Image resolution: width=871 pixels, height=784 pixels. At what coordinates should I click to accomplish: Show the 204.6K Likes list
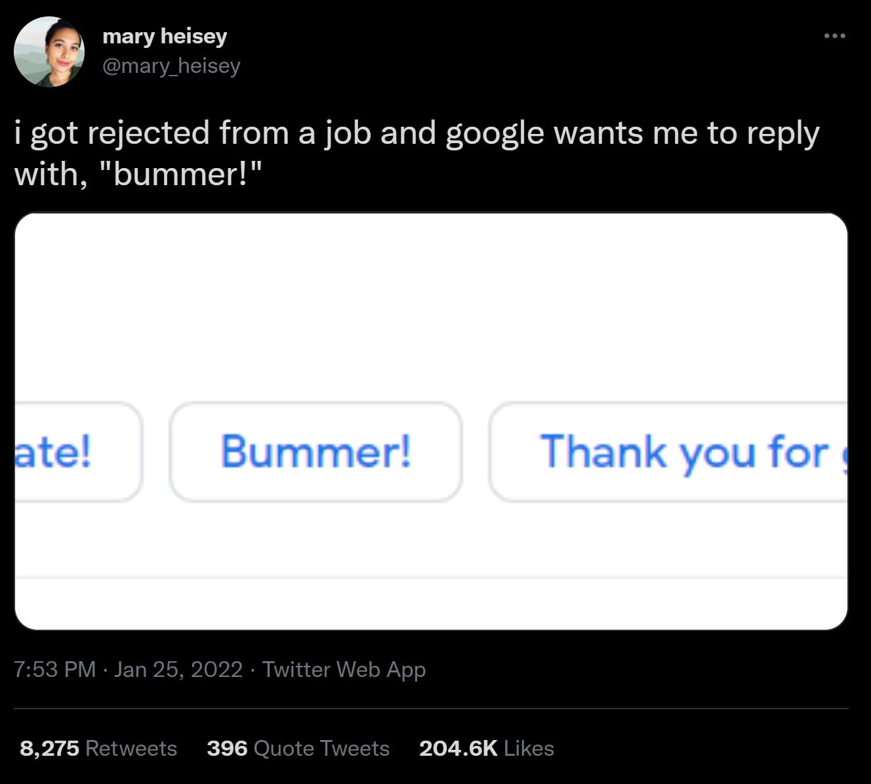(486, 748)
